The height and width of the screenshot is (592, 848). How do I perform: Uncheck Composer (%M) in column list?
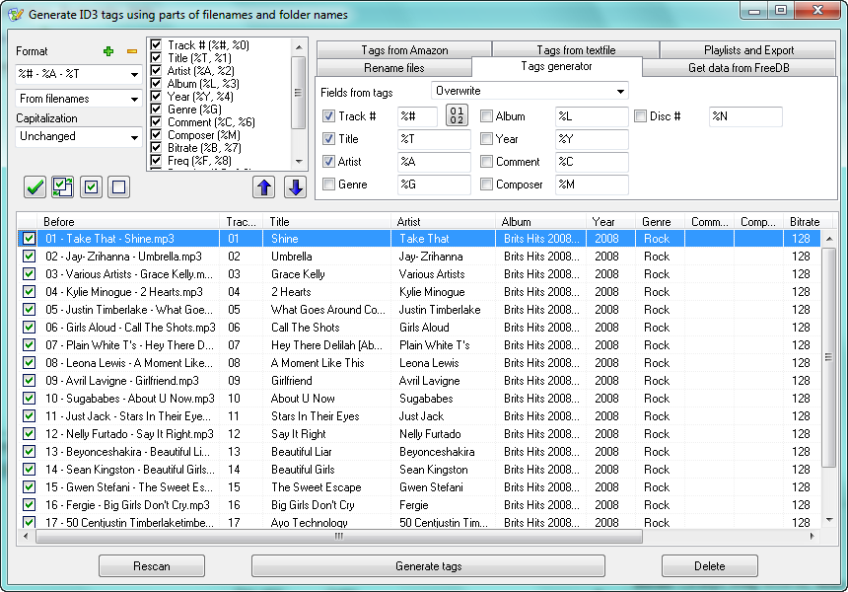[156, 134]
